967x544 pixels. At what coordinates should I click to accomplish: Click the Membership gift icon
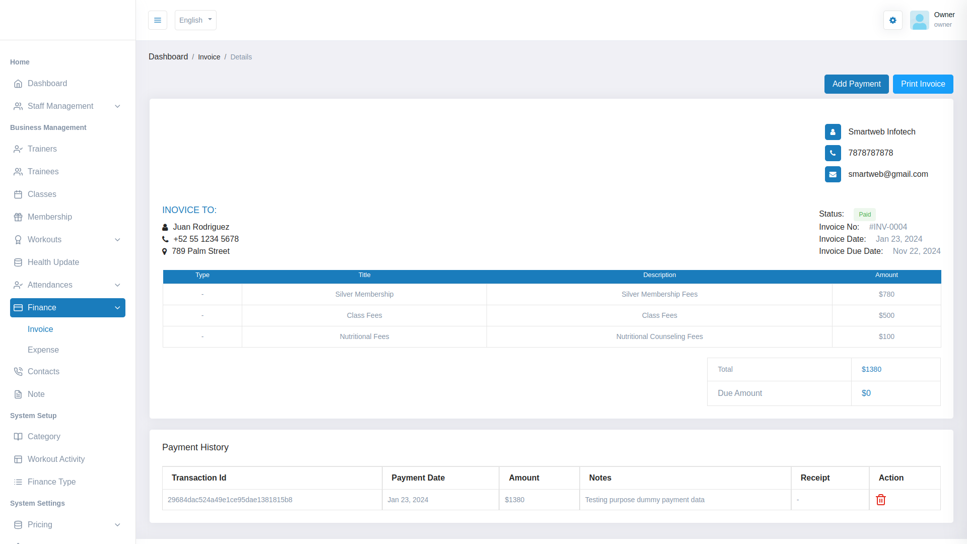(18, 217)
